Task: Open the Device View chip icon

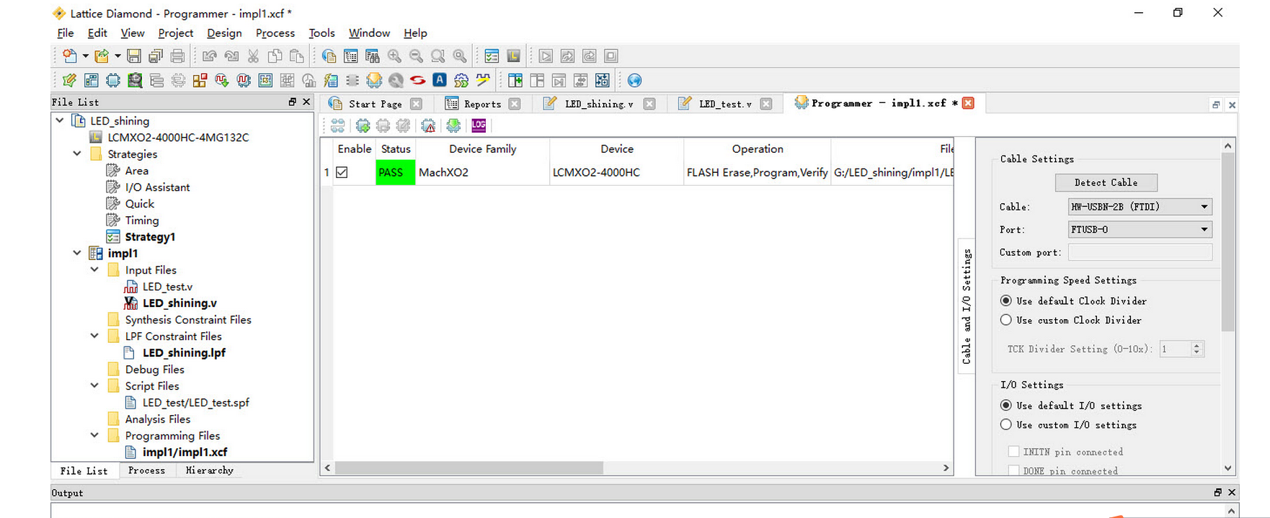Action: click(x=113, y=80)
